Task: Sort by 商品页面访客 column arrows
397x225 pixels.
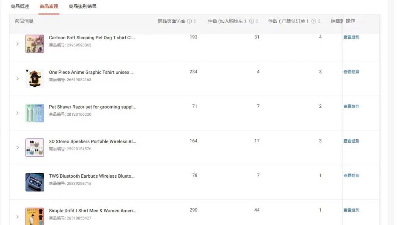Action: point(195,21)
